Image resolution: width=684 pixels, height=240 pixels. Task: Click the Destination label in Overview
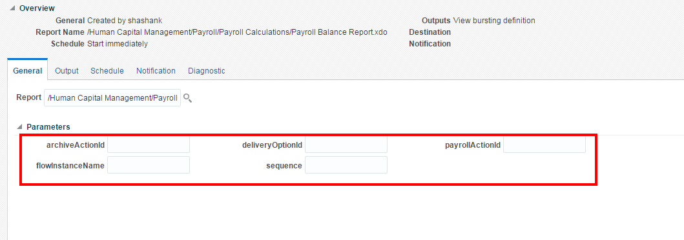coord(430,32)
